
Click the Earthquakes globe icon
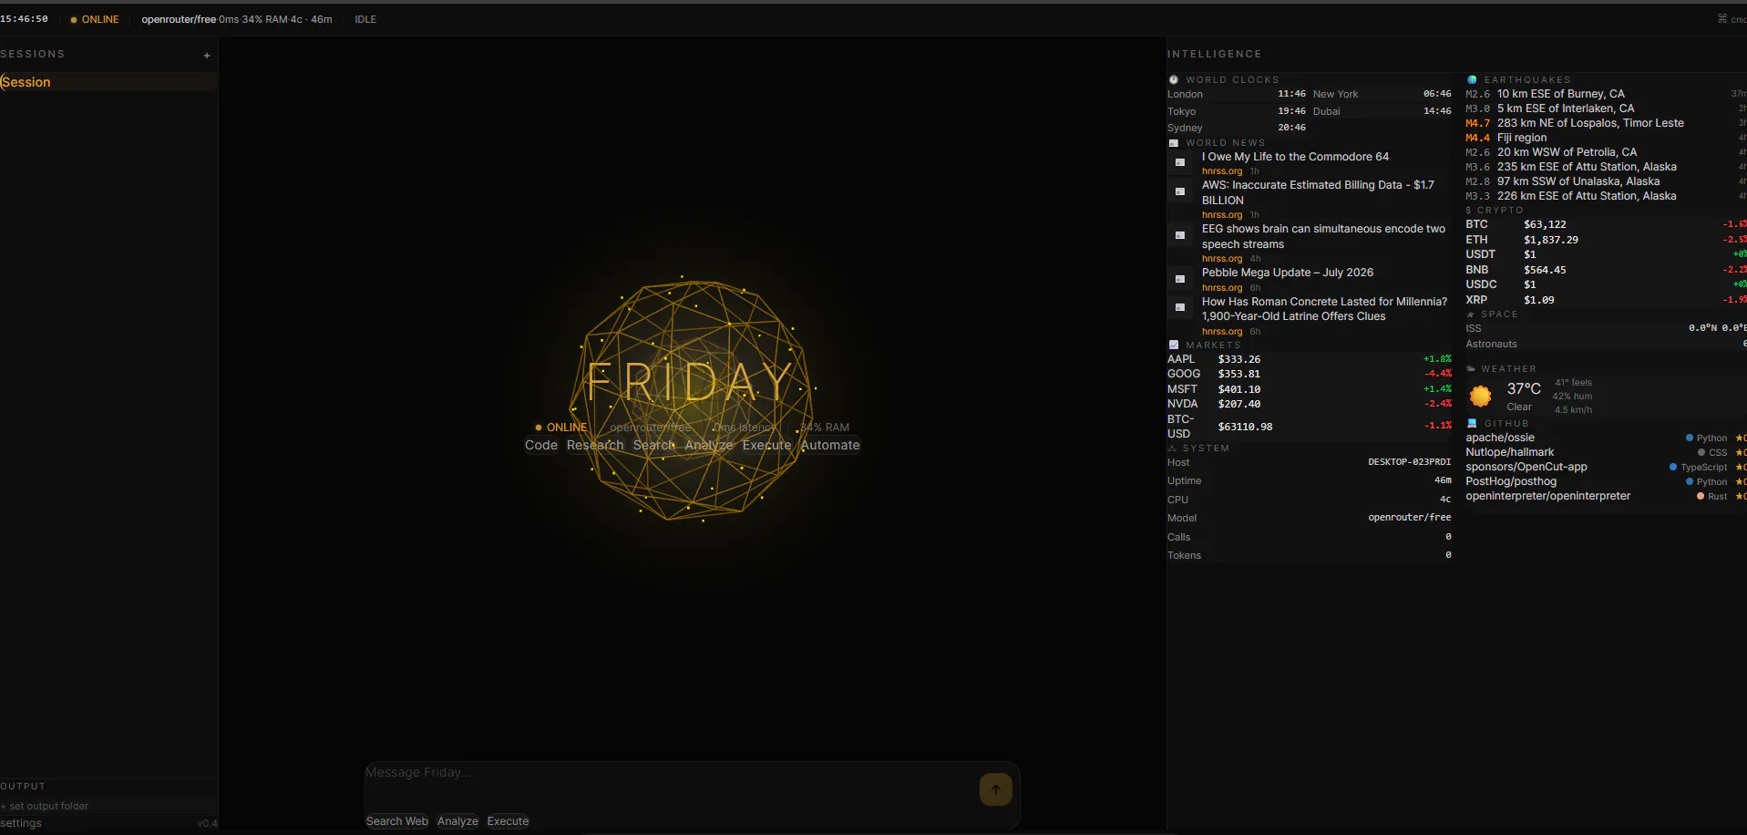click(1472, 80)
